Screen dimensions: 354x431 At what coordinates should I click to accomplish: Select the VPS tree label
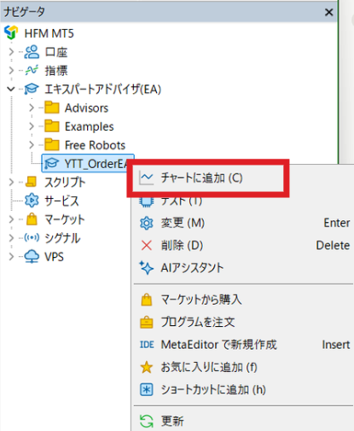click(x=54, y=257)
